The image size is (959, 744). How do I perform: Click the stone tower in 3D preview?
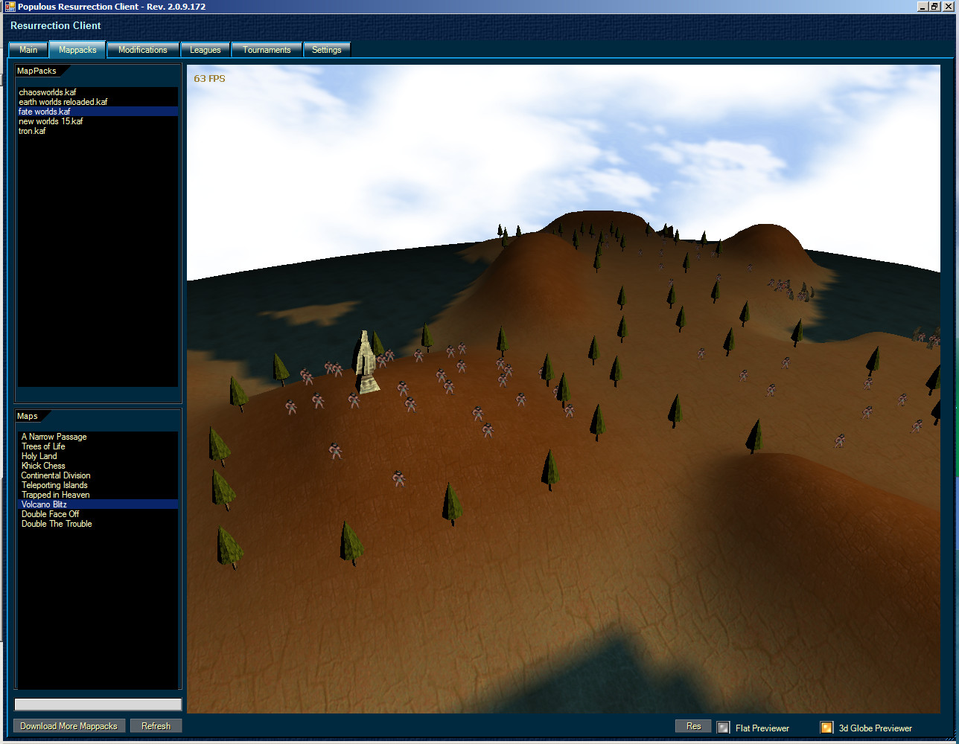tap(366, 362)
